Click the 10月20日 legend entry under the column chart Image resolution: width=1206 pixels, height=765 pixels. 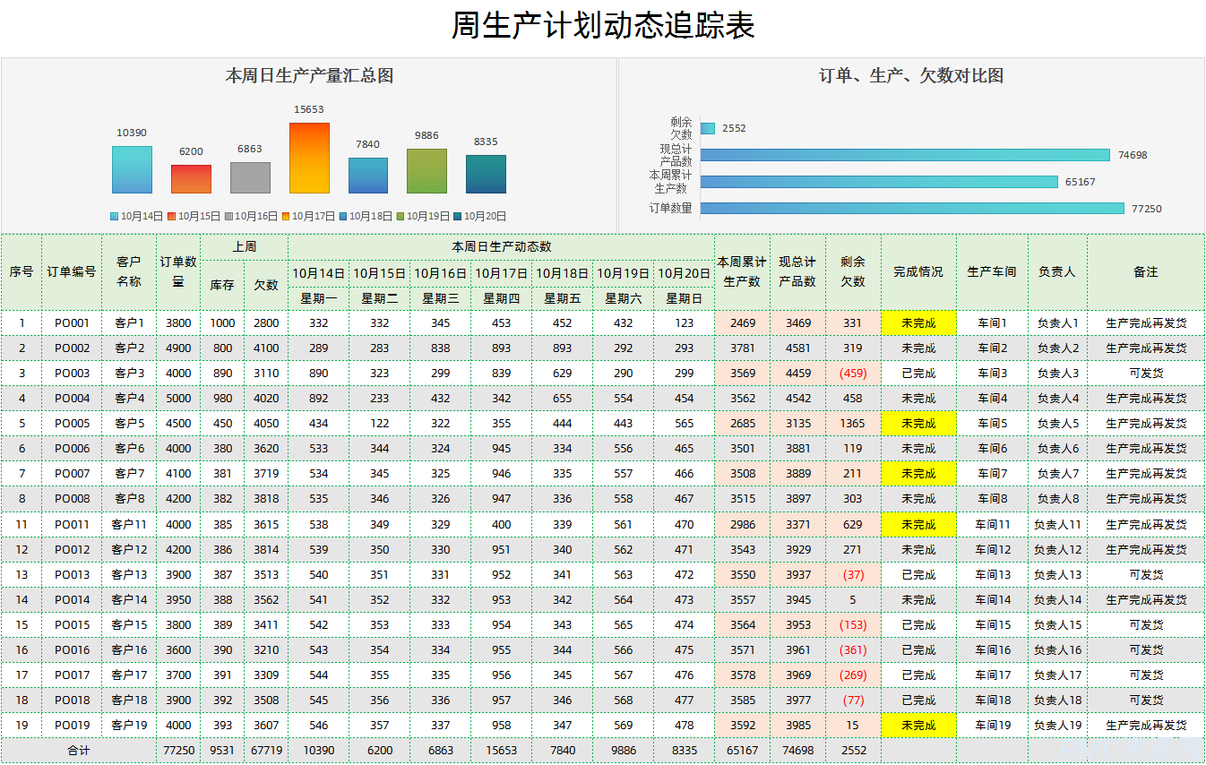[x=479, y=216]
